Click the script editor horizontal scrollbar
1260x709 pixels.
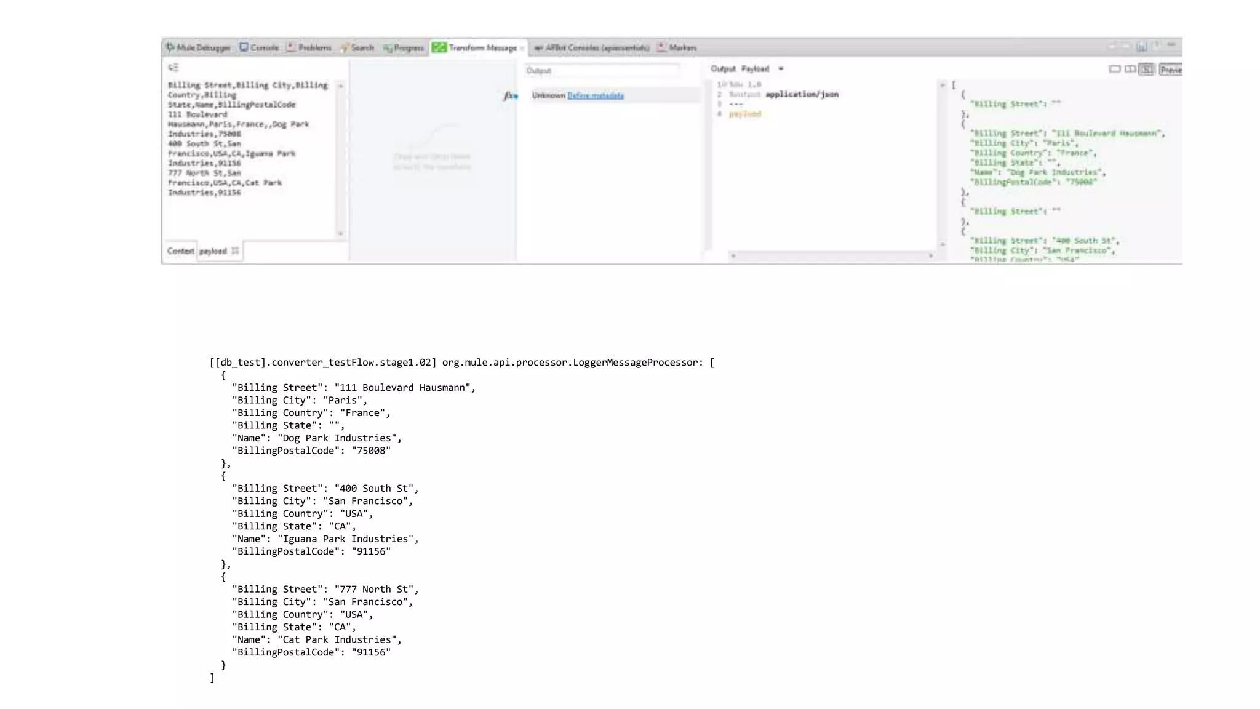click(x=832, y=255)
